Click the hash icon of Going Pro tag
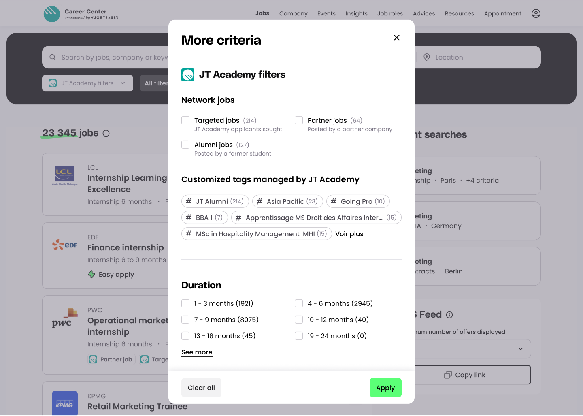The height and width of the screenshot is (416, 583). coord(334,201)
